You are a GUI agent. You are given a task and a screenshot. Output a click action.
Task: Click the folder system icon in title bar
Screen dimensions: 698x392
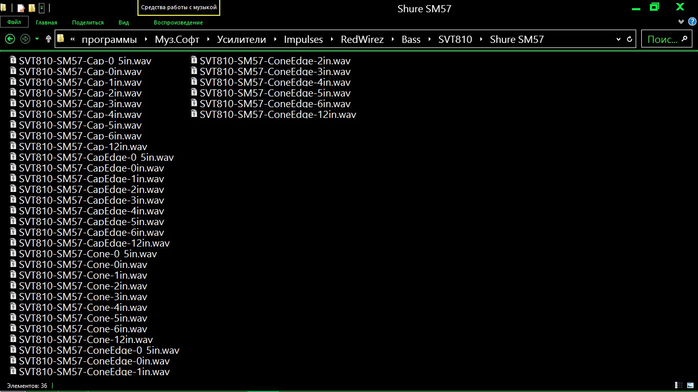3,8
